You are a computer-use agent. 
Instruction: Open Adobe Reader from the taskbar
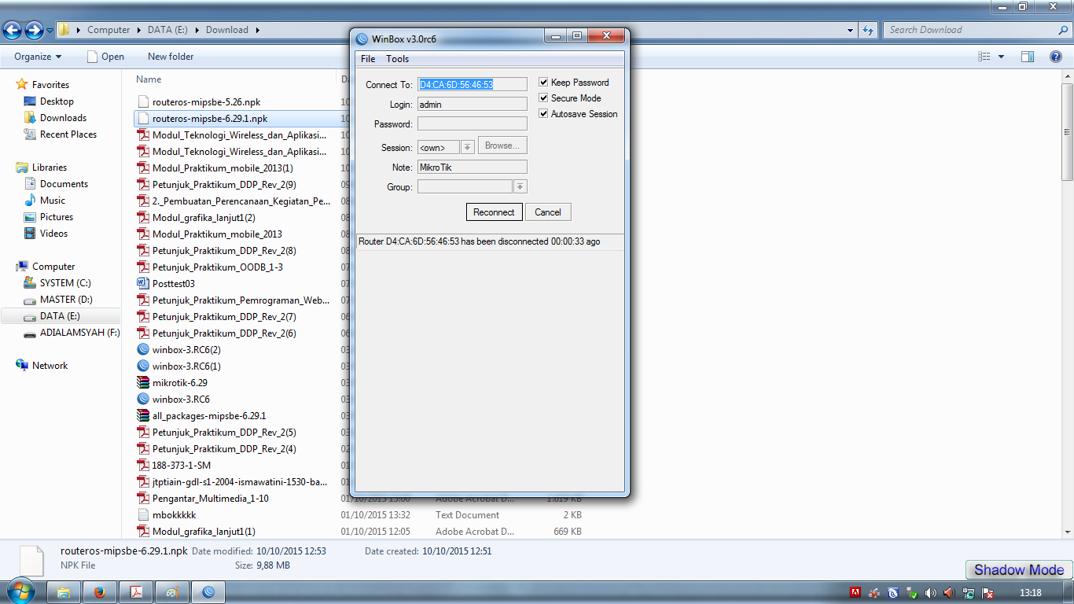[x=135, y=592]
